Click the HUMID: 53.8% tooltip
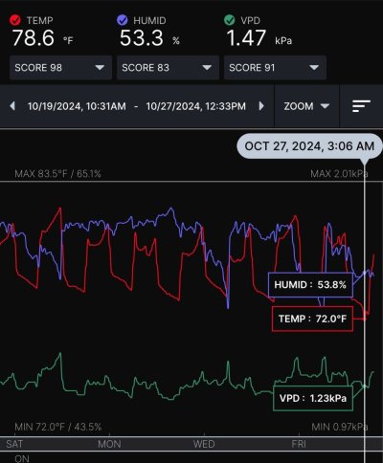Viewport: 383px width, 463px height. tap(310, 285)
